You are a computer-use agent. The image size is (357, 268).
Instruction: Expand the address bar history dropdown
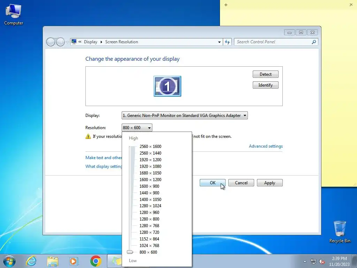coord(219,42)
